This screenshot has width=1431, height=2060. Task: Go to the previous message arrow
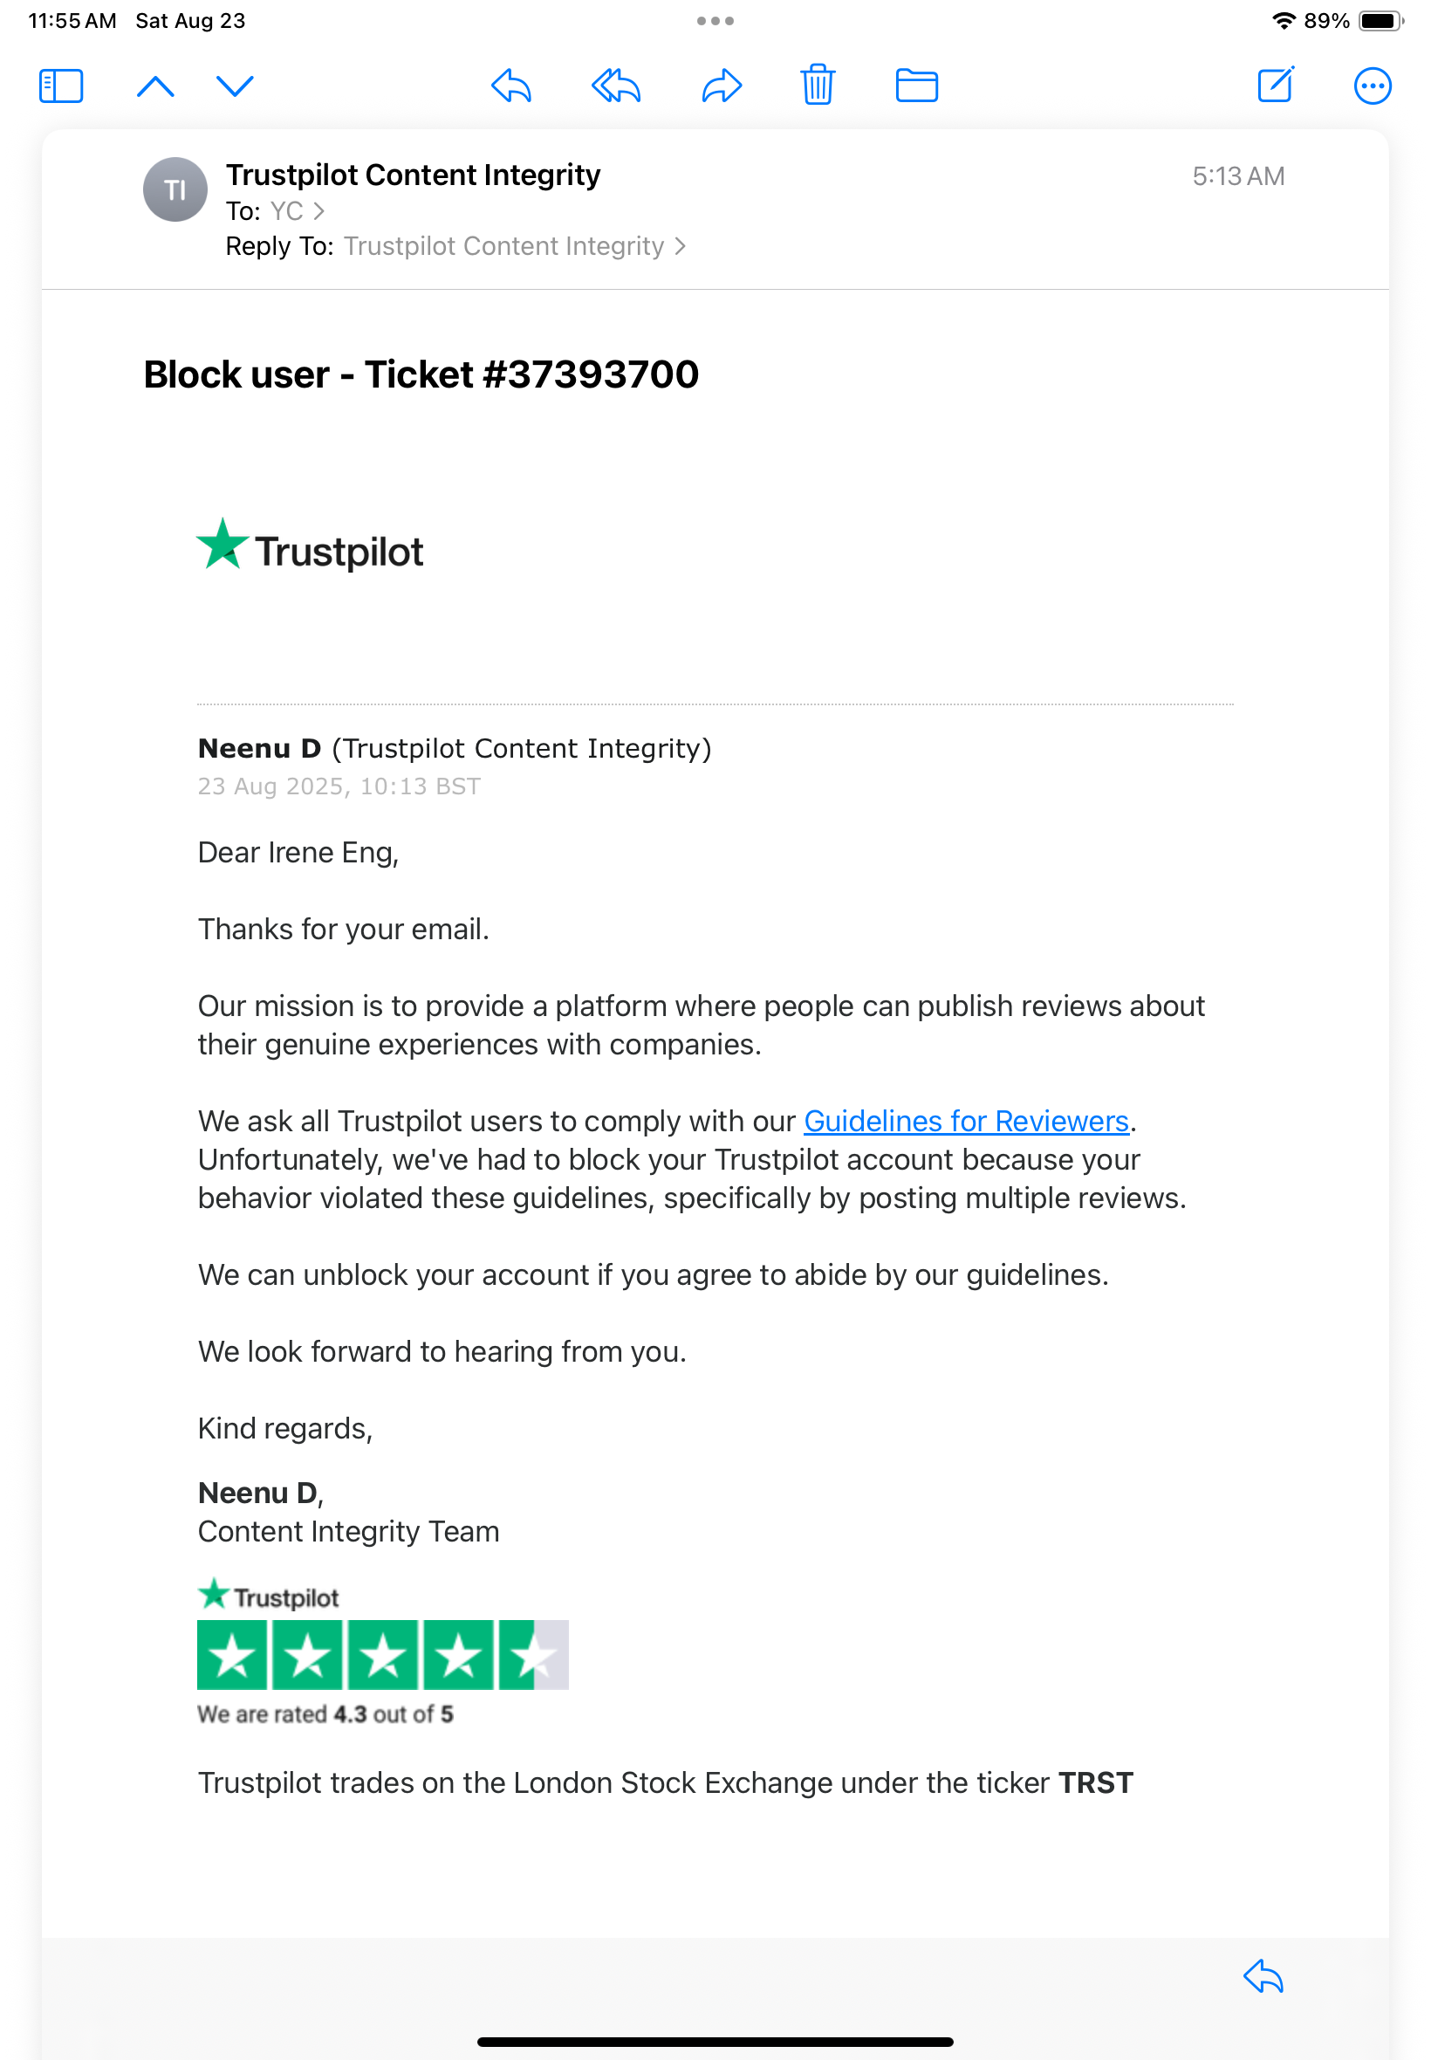[155, 86]
